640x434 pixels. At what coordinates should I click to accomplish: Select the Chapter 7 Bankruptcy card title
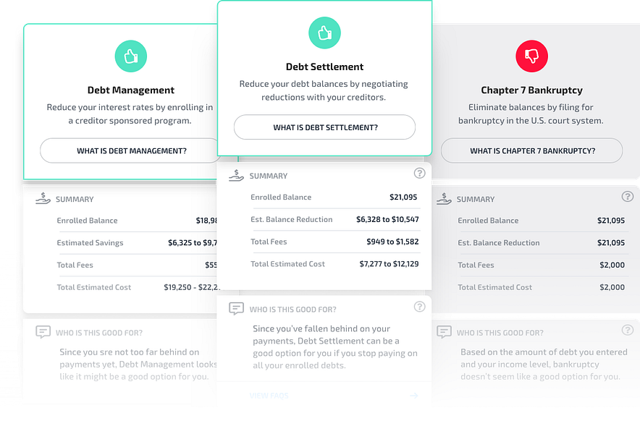[531, 90]
